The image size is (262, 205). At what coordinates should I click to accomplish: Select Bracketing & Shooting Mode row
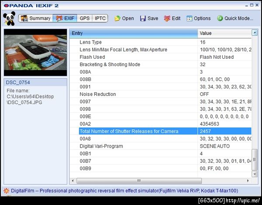(160, 64)
